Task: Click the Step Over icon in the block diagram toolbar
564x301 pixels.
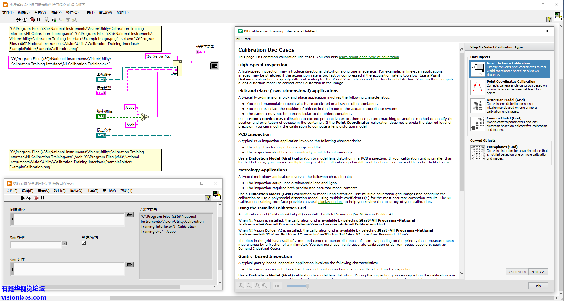Action: pyautogui.click(x=68, y=20)
